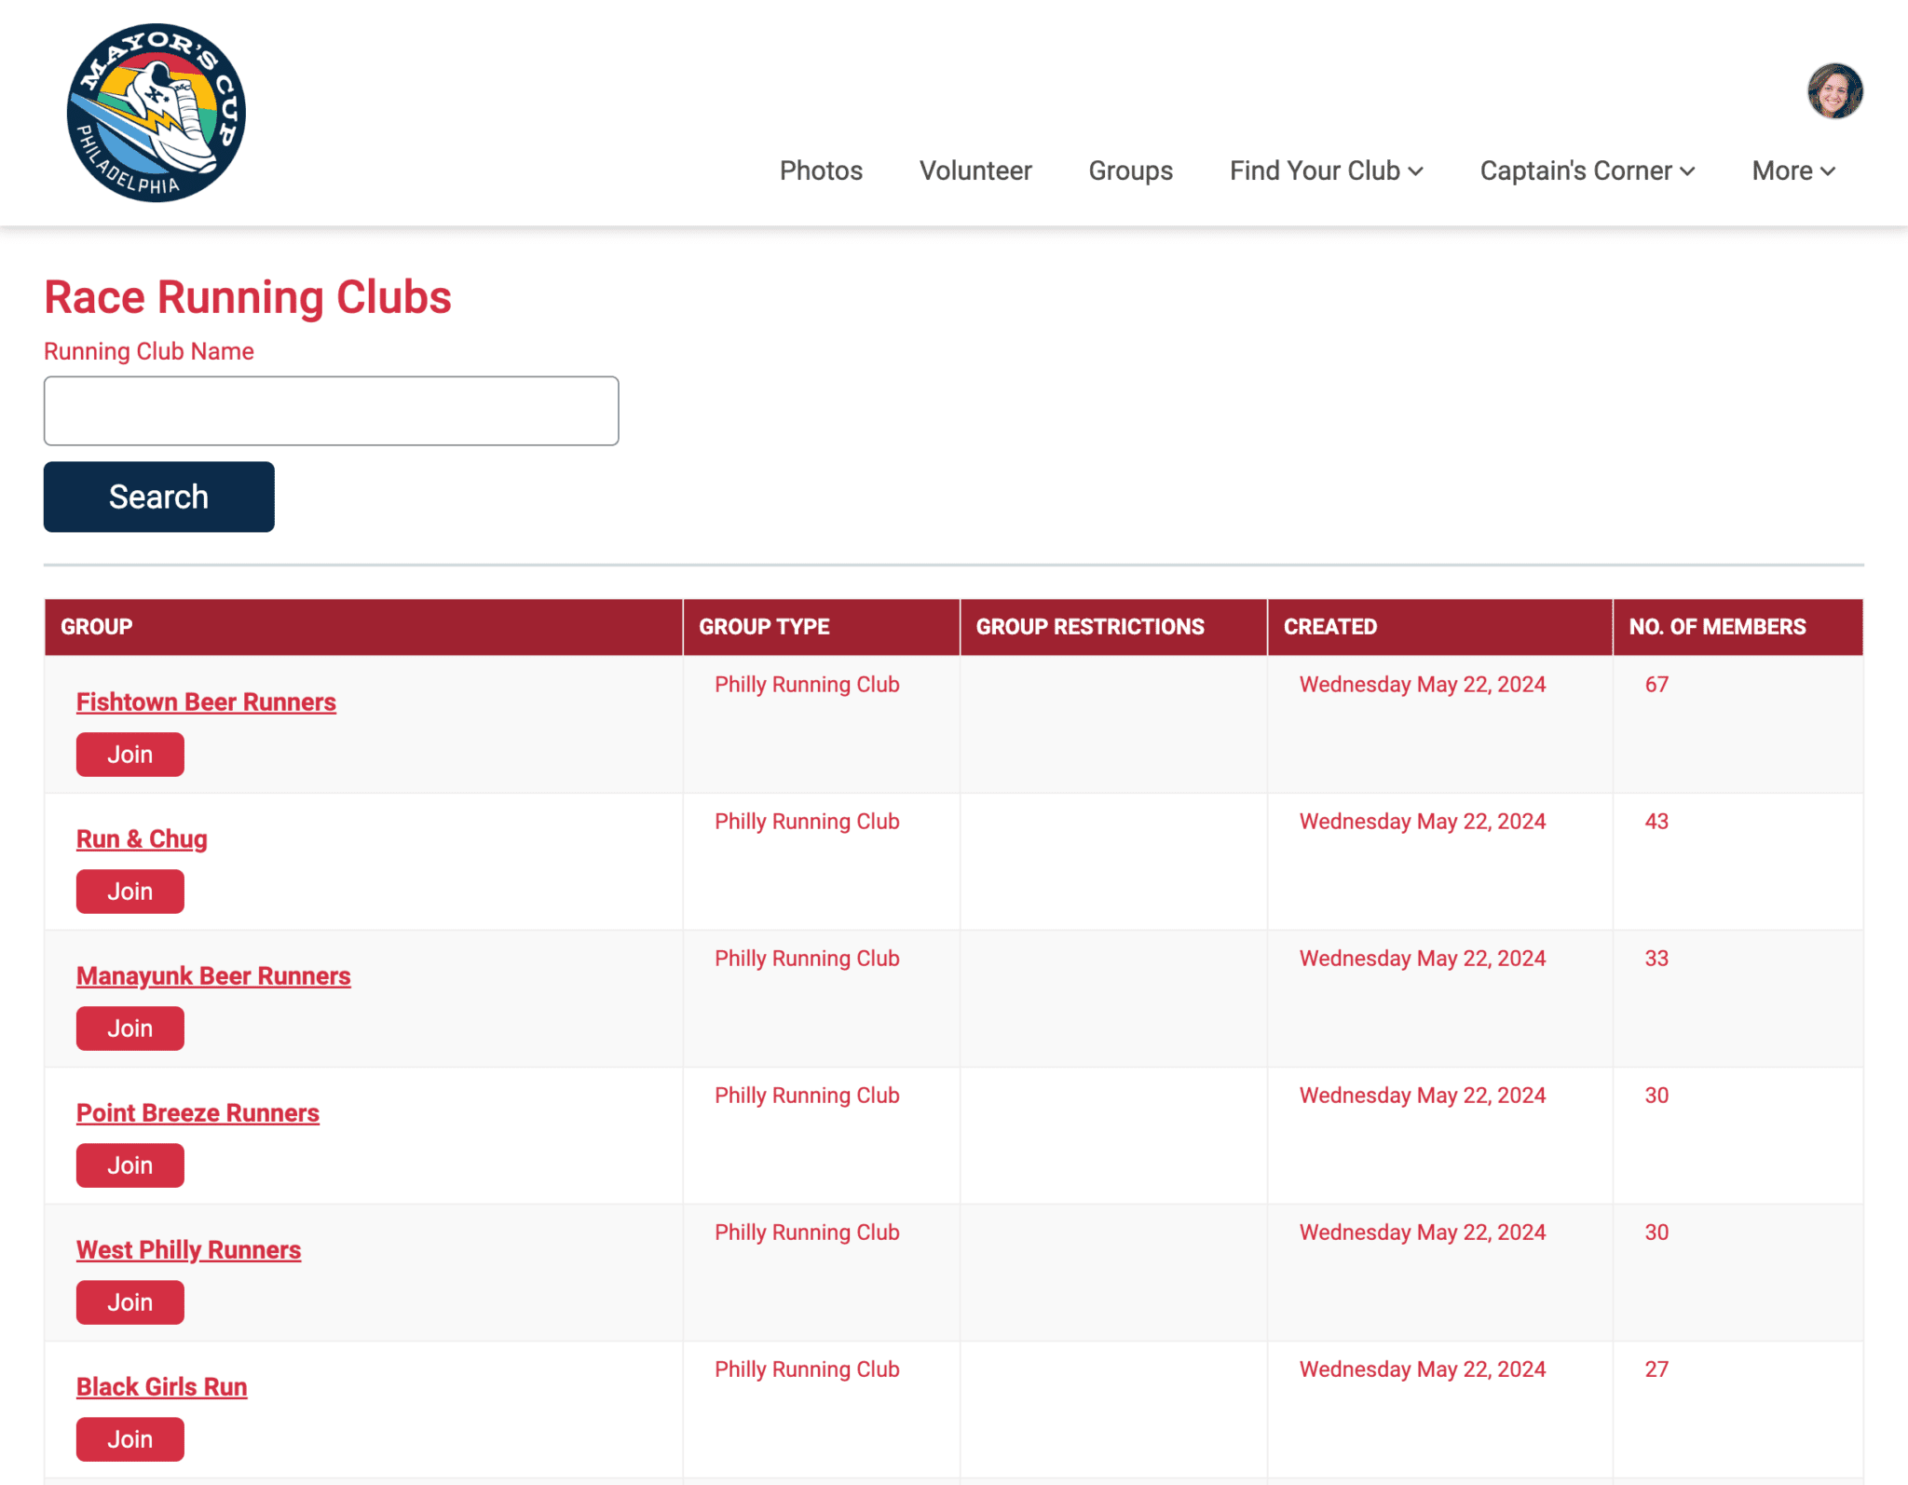Open the Point Breeze Runners link
The image size is (1908, 1485).
(x=198, y=1112)
